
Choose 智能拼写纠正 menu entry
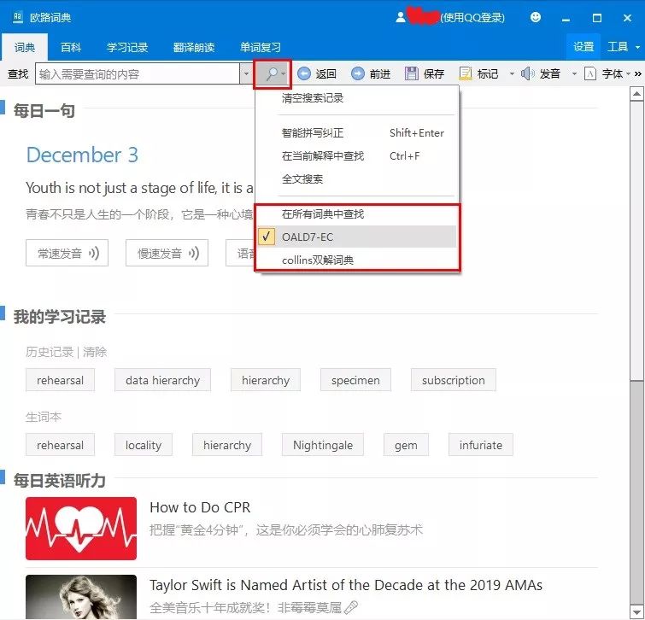tap(357, 133)
